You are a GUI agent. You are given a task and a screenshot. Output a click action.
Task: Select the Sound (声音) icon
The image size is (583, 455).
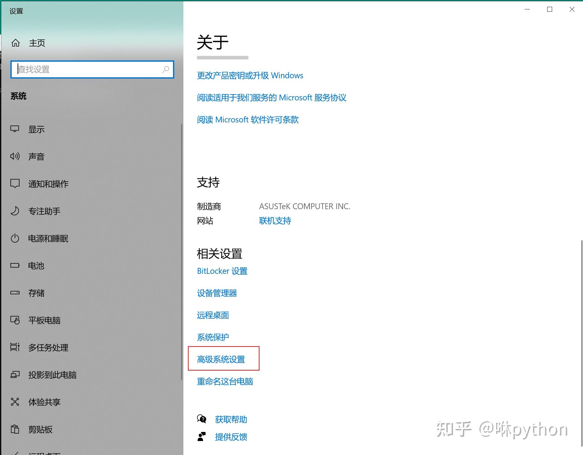14,156
